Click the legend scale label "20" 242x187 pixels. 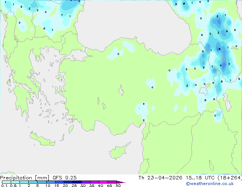pos(65,185)
